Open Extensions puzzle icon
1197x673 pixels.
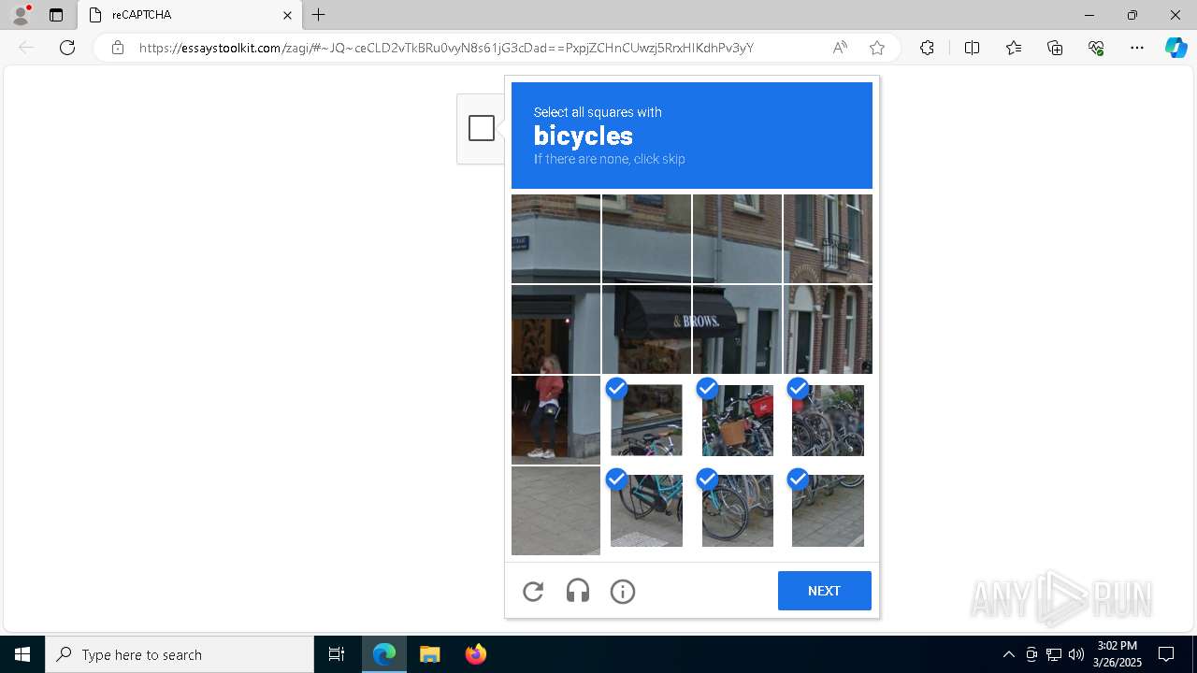click(x=927, y=48)
